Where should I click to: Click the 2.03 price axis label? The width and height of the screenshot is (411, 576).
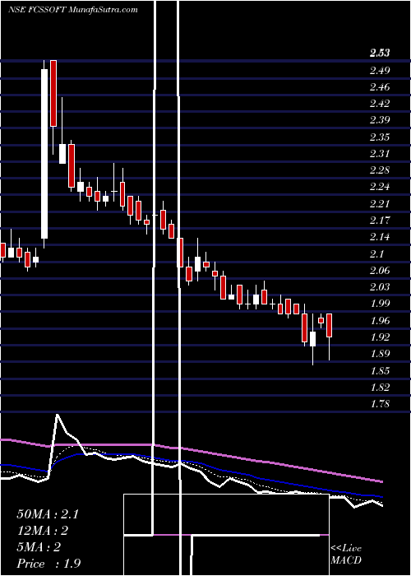coord(379,287)
